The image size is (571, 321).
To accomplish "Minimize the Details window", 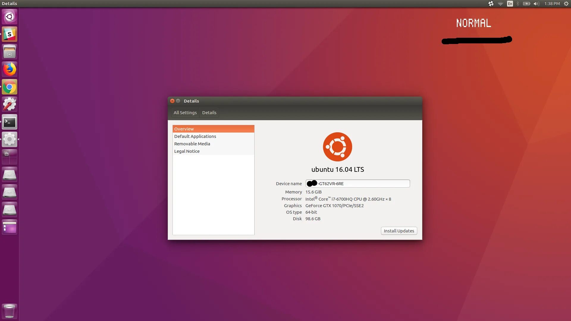I will [x=178, y=101].
